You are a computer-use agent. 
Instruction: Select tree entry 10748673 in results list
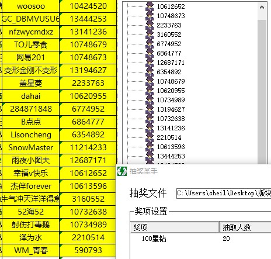point(171,16)
